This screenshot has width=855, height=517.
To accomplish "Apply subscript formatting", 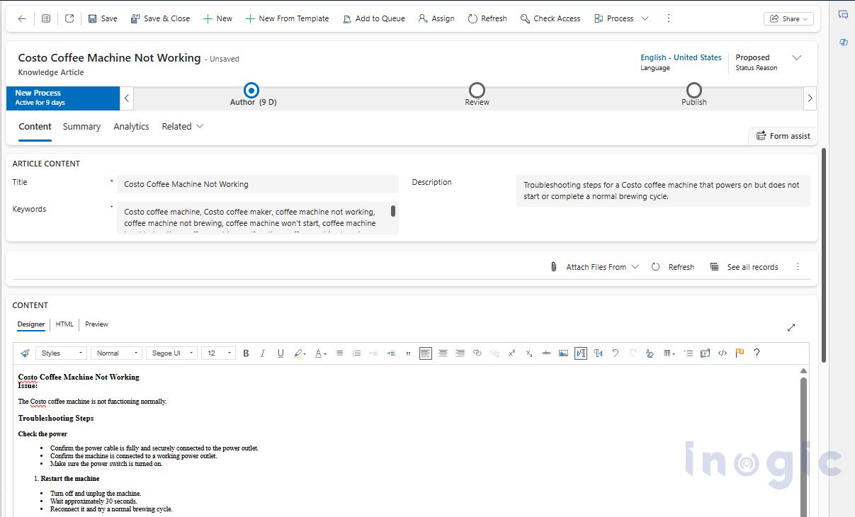I will [x=529, y=353].
